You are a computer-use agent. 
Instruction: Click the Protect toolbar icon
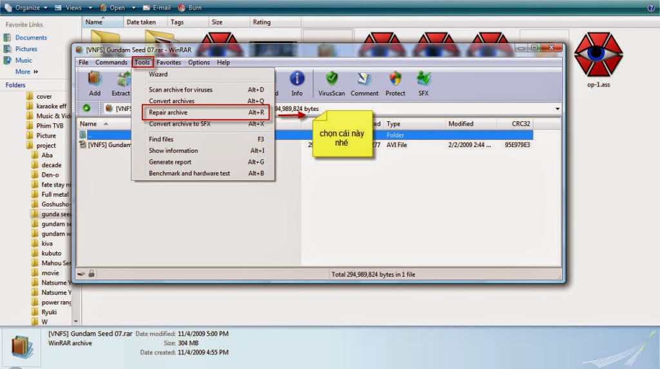pos(395,84)
